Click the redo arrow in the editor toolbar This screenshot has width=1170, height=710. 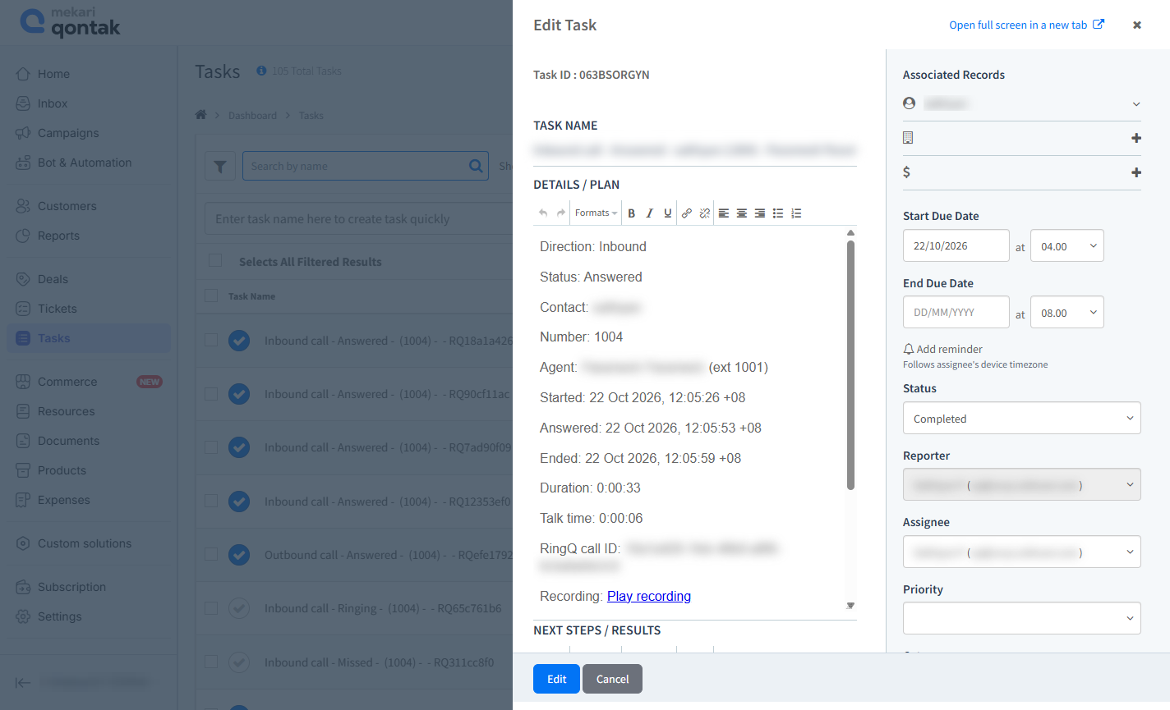click(561, 213)
